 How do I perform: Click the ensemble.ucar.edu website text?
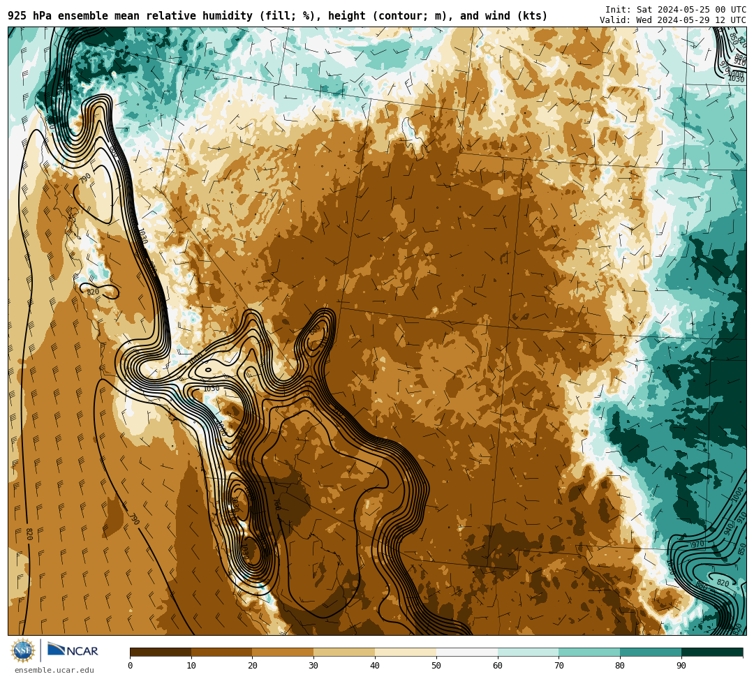(54, 671)
